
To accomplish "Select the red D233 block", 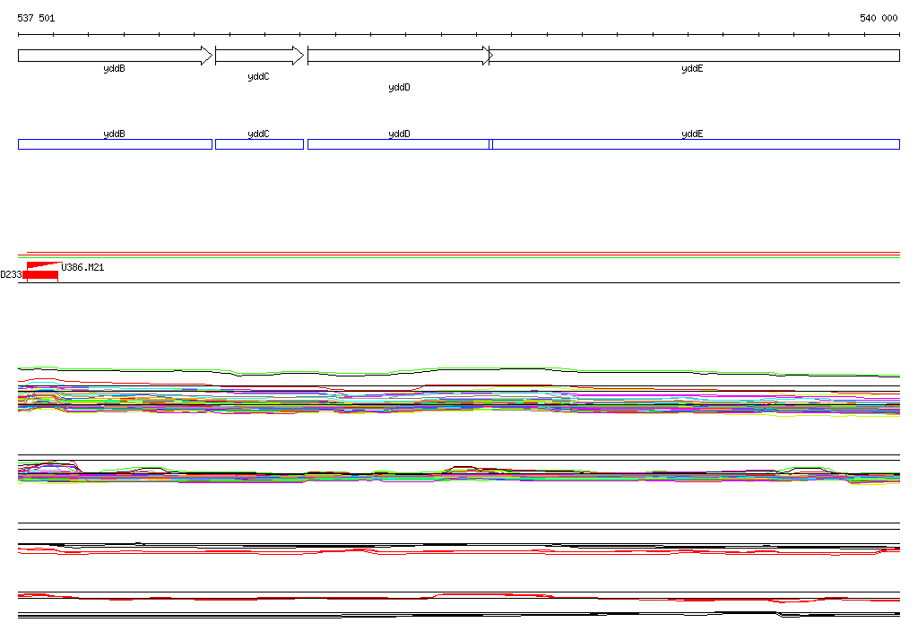I will point(40,275).
